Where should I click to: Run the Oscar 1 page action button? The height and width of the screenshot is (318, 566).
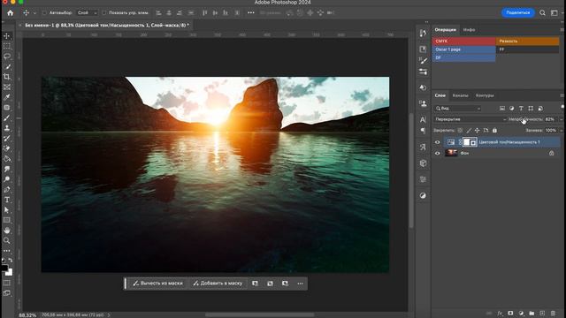[x=463, y=49]
